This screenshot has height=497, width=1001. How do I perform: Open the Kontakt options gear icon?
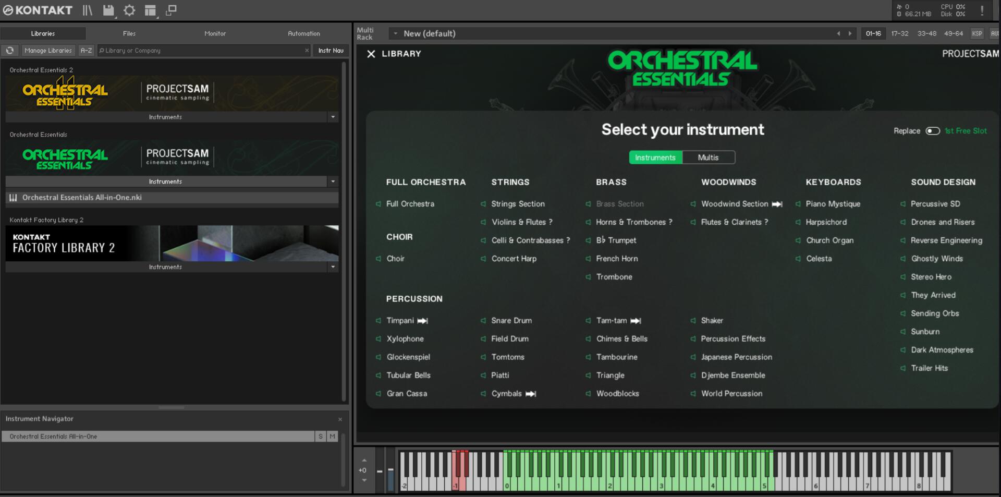click(x=129, y=10)
